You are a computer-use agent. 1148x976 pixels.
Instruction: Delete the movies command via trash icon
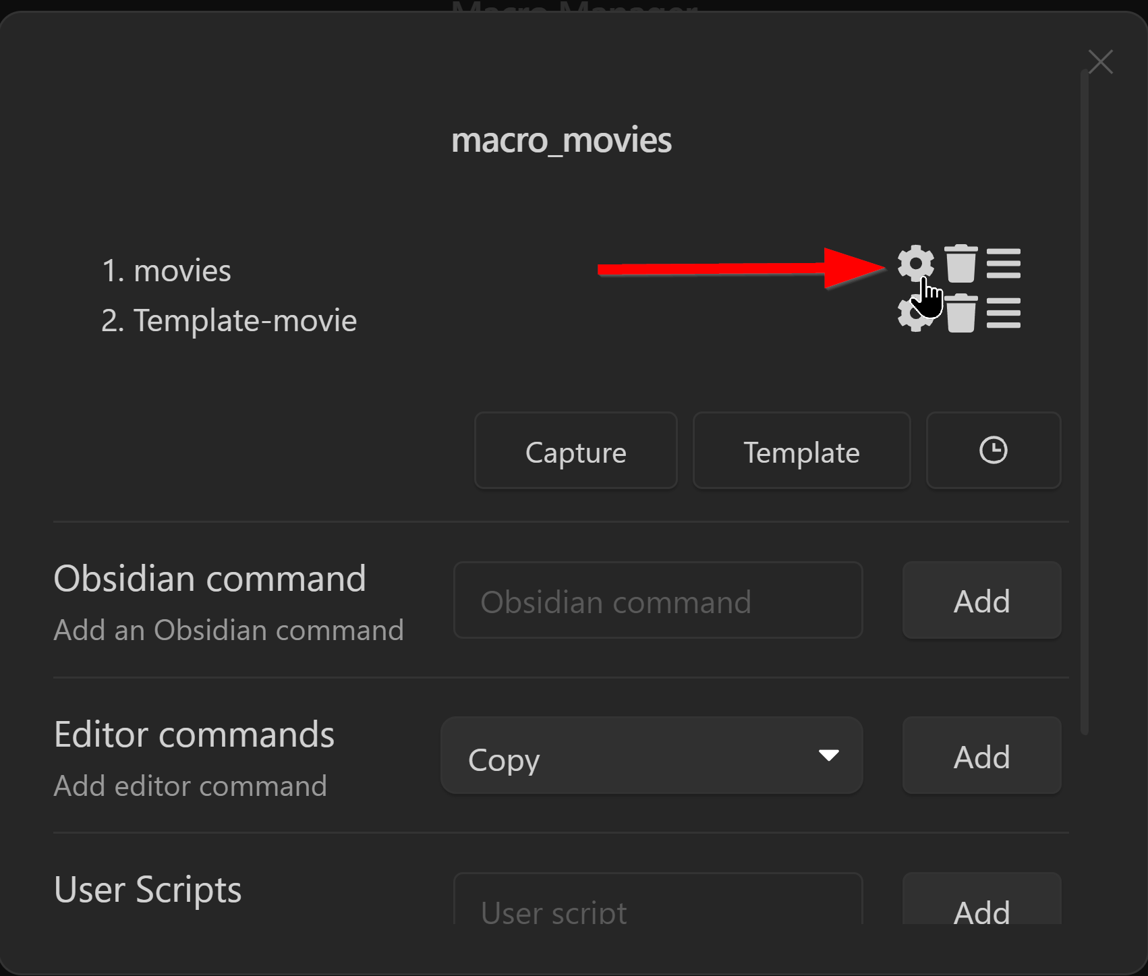click(960, 264)
